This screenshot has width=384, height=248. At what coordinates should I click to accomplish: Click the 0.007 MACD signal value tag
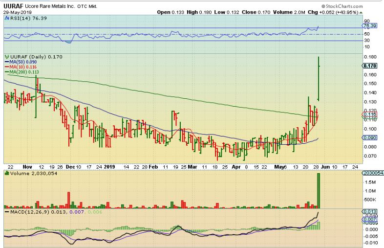point(370,220)
